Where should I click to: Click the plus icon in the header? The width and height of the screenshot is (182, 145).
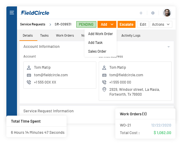(x=141, y=13)
